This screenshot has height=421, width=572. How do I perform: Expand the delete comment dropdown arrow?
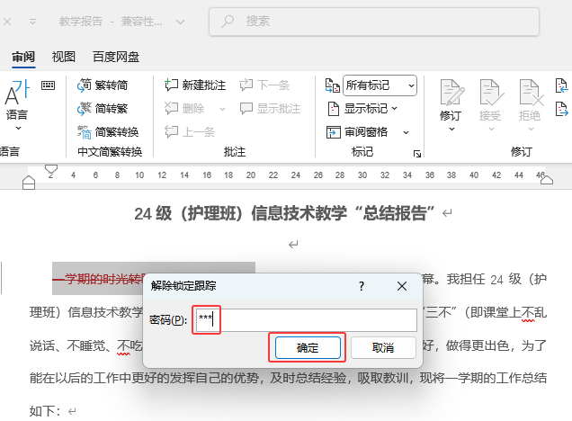(222, 109)
